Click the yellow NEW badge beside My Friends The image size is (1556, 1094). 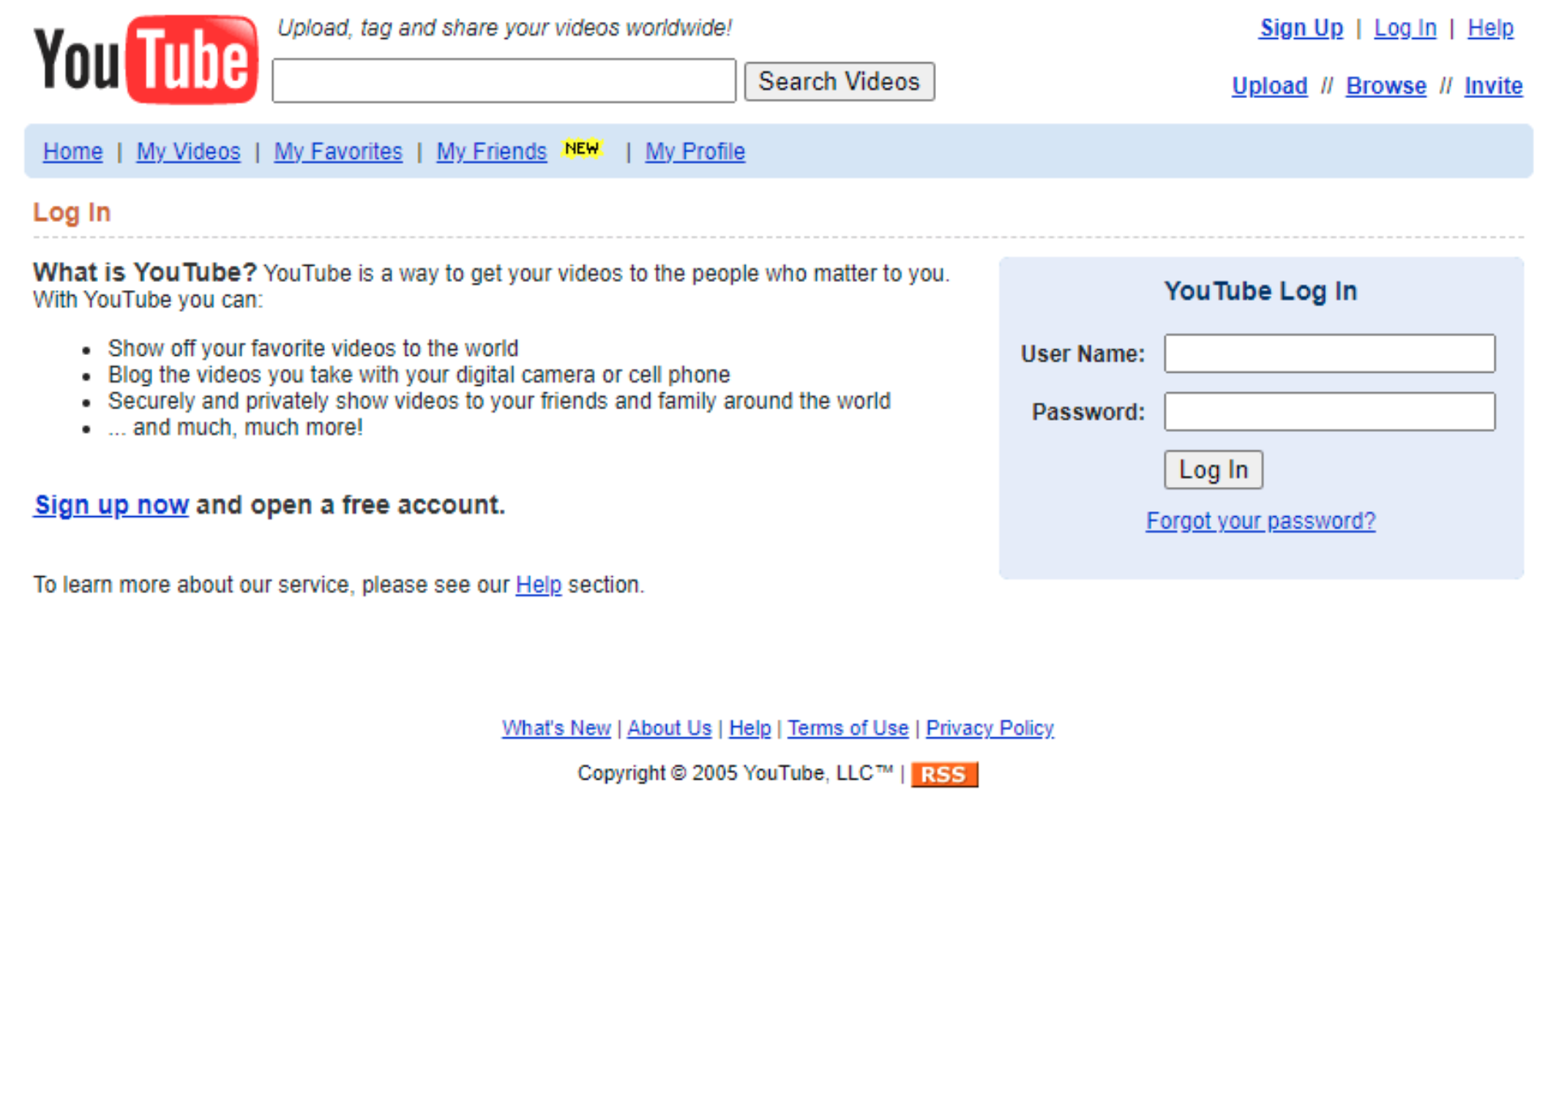[582, 148]
